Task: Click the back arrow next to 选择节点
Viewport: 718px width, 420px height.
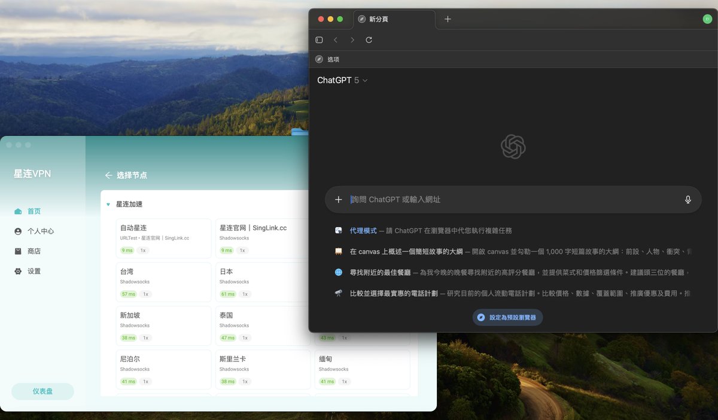Action: pos(108,175)
